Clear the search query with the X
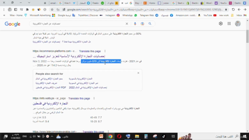 point(127,24)
